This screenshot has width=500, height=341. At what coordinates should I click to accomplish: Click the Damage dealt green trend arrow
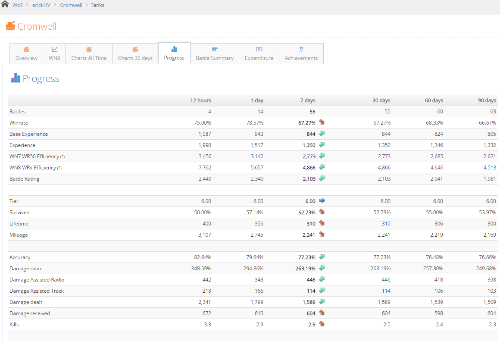coord(322,302)
